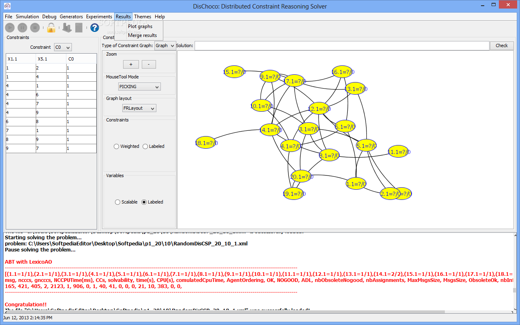520x325 pixels.
Task: Select graph node 5.1
Action: coord(366,145)
